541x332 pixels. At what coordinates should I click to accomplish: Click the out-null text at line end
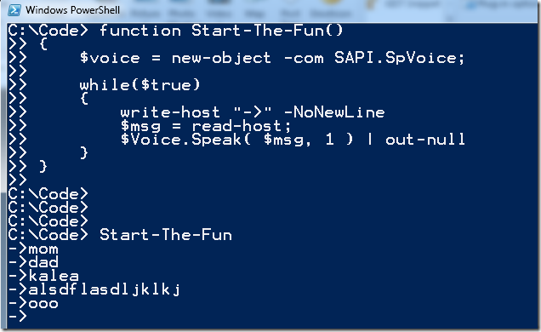point(425,140)
